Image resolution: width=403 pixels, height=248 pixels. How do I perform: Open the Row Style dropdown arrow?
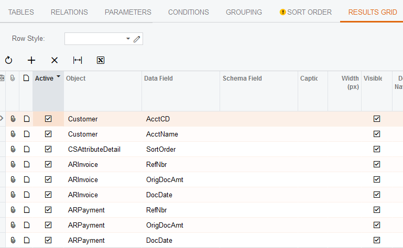point(128,39)
